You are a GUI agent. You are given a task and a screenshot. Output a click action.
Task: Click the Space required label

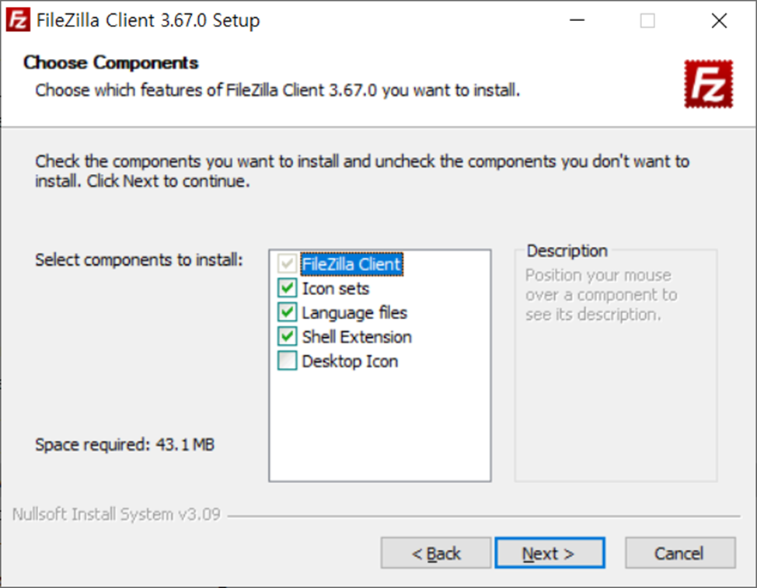125,445
